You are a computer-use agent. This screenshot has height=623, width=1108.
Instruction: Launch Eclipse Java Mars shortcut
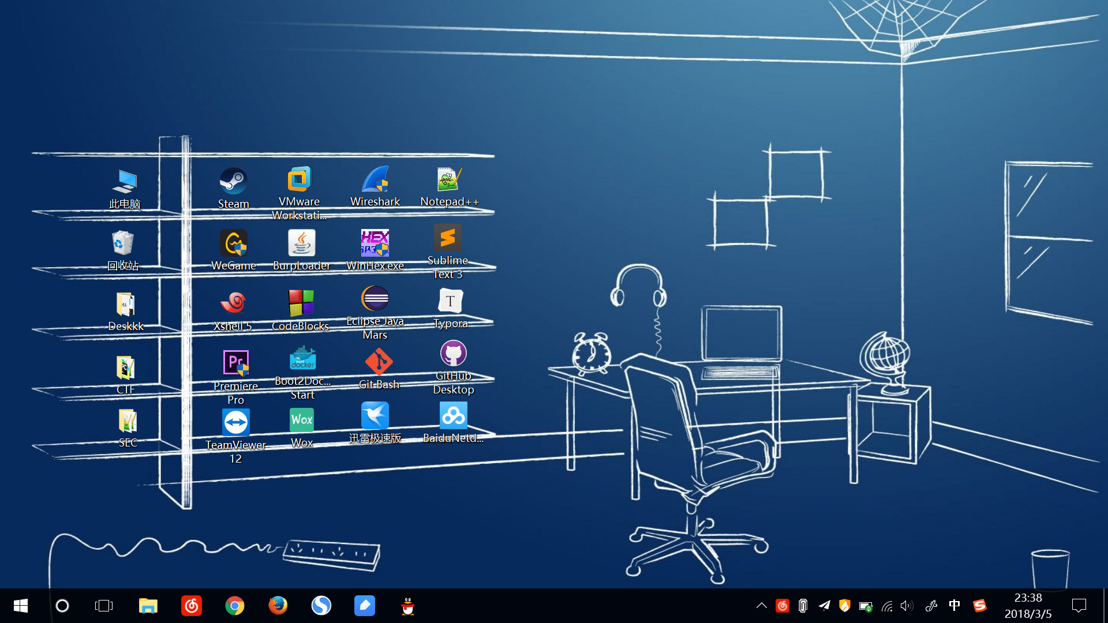point(375,313)
